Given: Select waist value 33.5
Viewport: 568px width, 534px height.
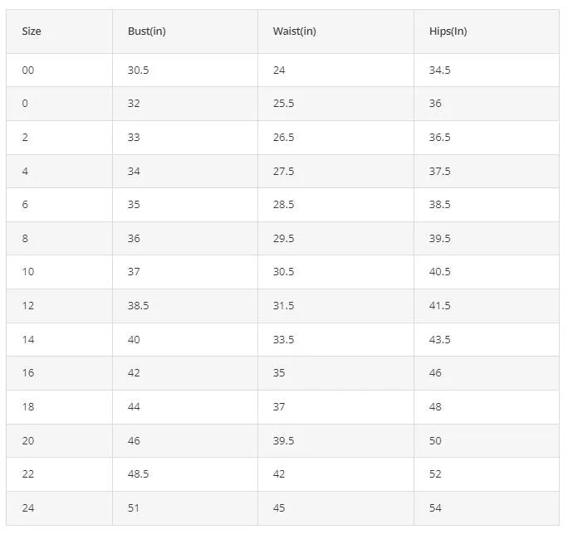Looking at the screenshot, I should (283, 340).
